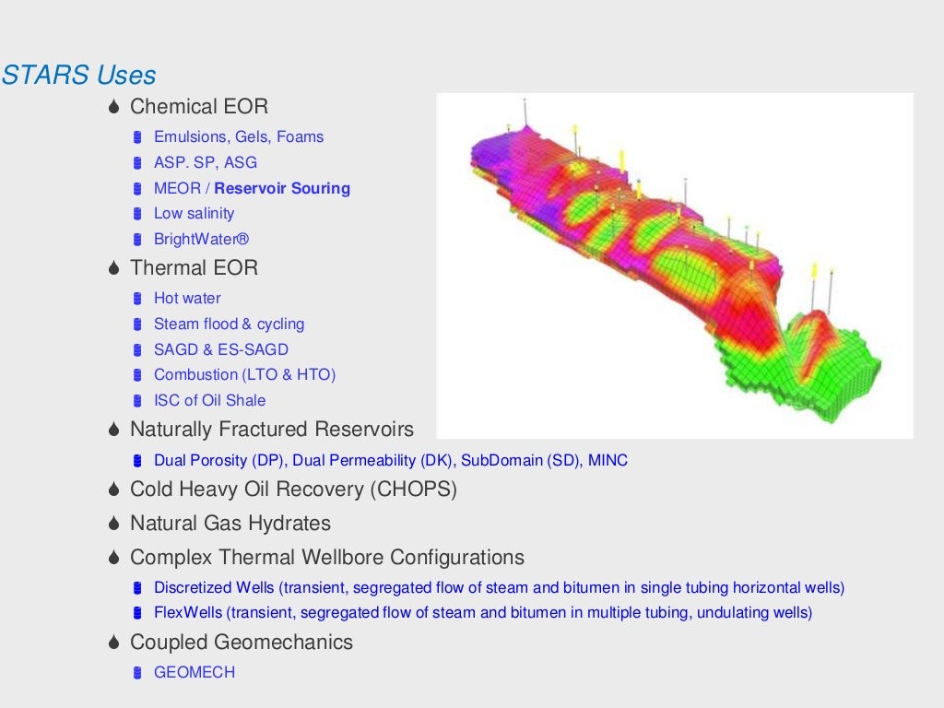This screenshot has width=944, height=708.
Task: Select the GEOMECH bullet text
Action: (195, 672)
